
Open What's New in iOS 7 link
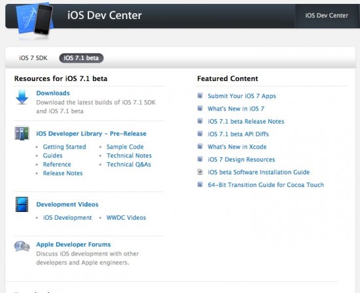(x=236, y=109)
